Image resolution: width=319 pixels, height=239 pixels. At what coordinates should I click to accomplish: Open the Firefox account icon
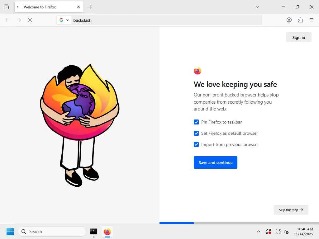click(x=289, y=20)
